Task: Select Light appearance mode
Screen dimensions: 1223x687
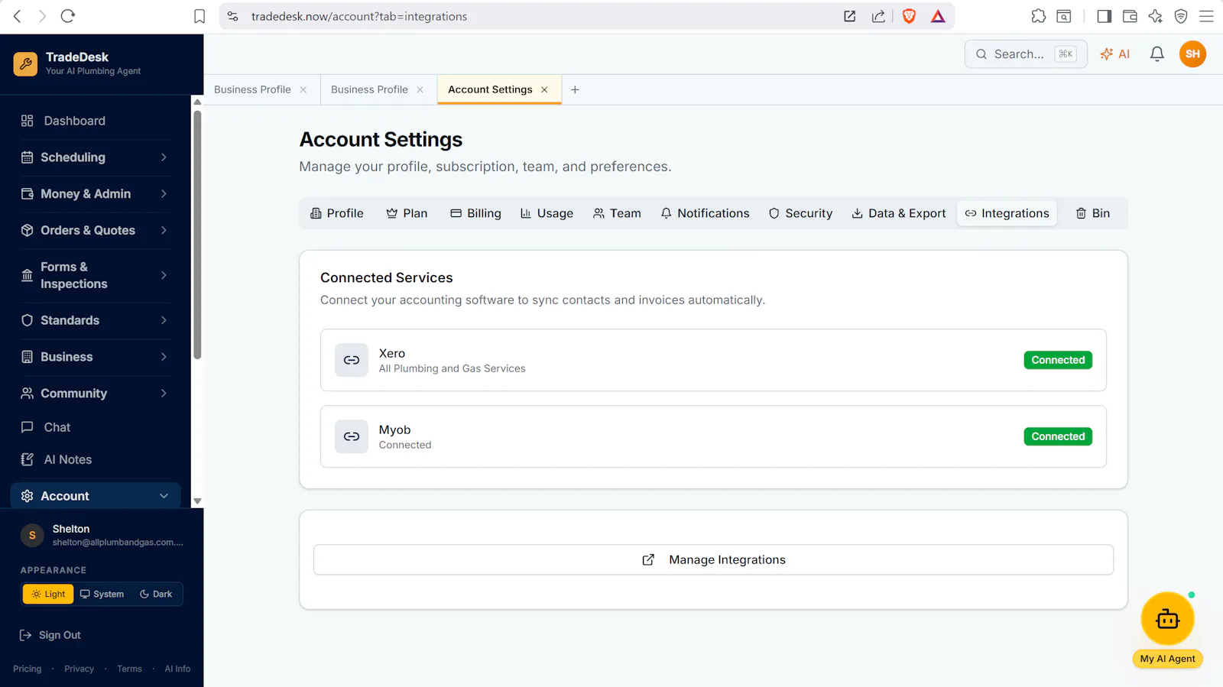Action: (48, 594)
